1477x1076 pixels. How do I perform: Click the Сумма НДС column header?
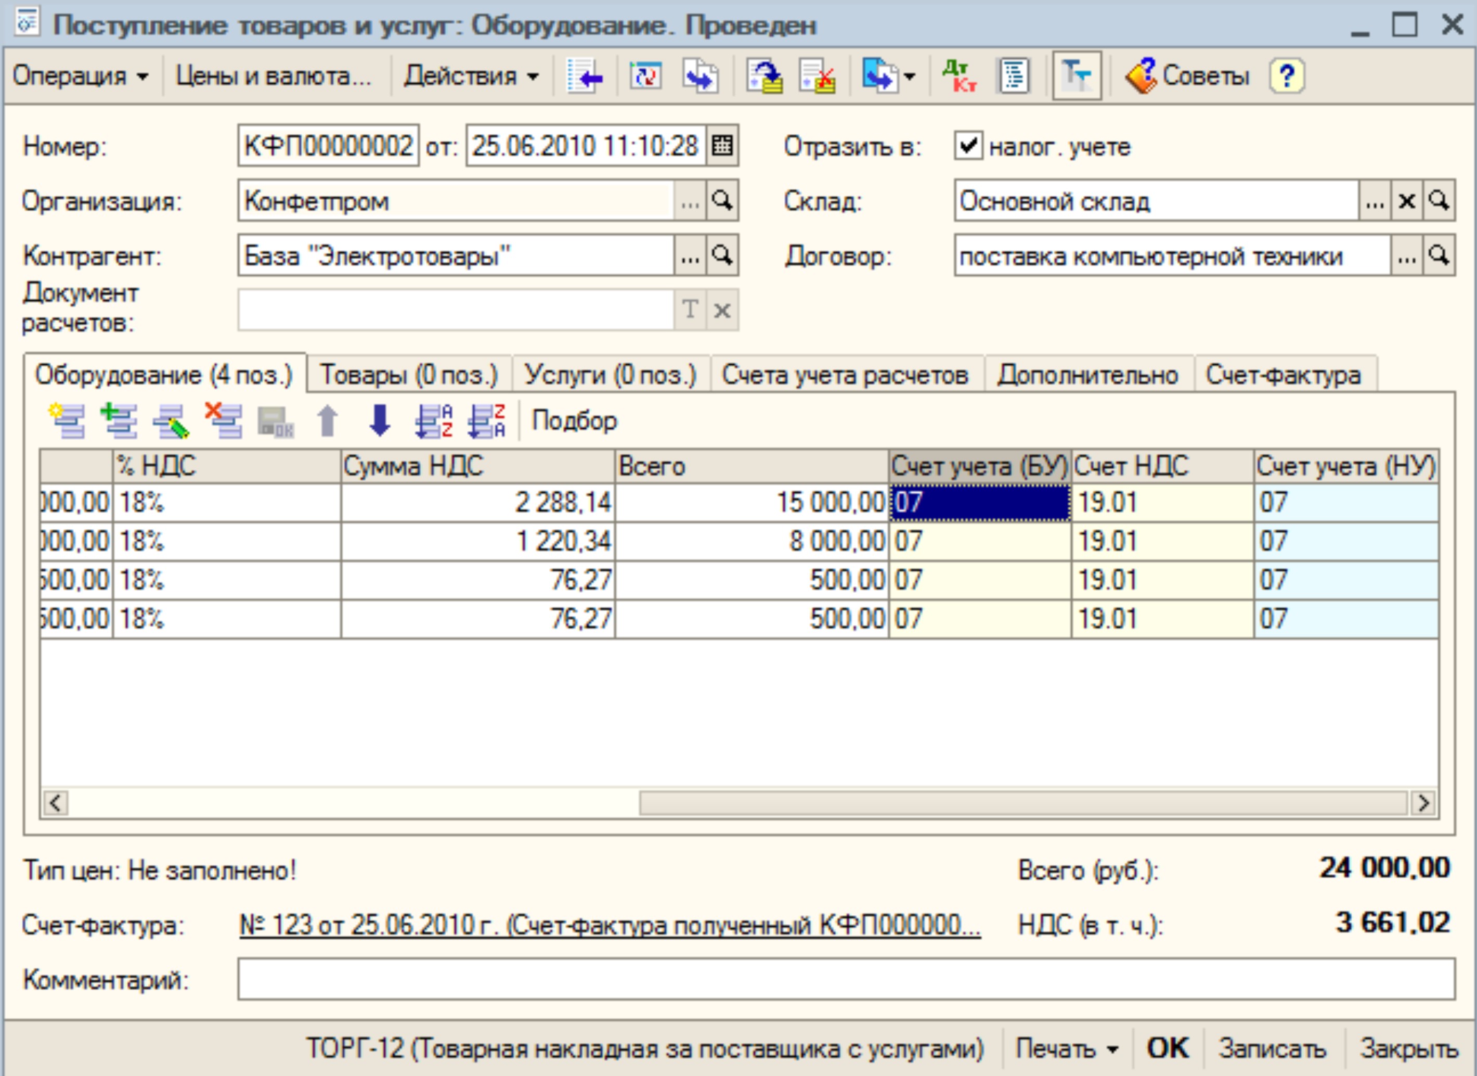pos(477,466)
